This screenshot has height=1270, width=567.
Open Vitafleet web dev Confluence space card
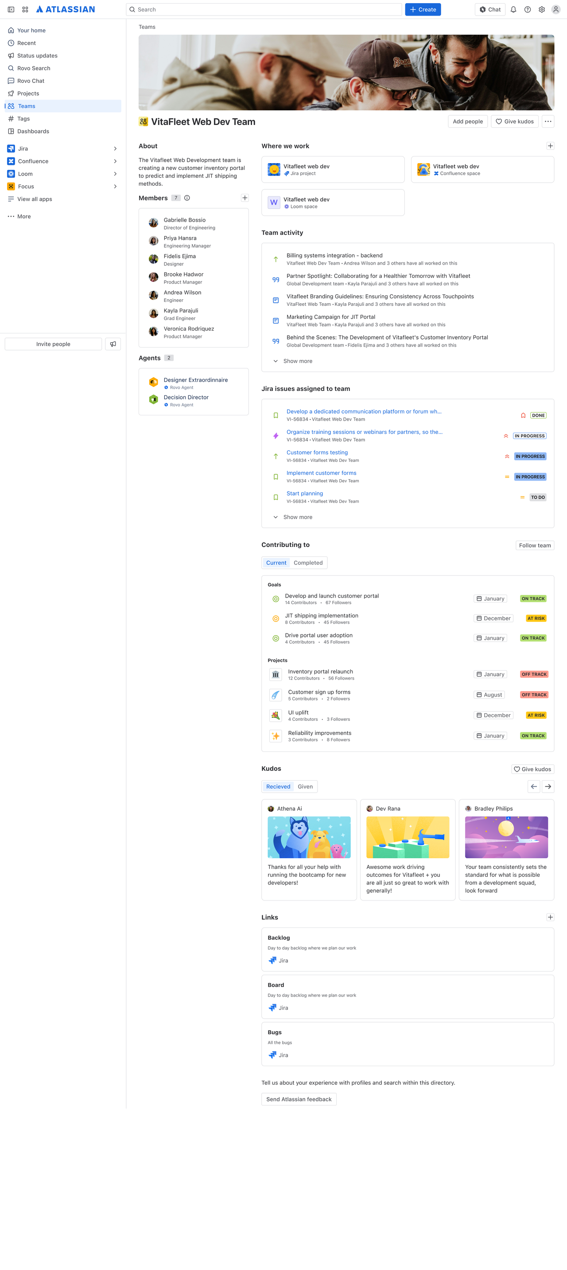pyautogui.click(x=482, y=170)
